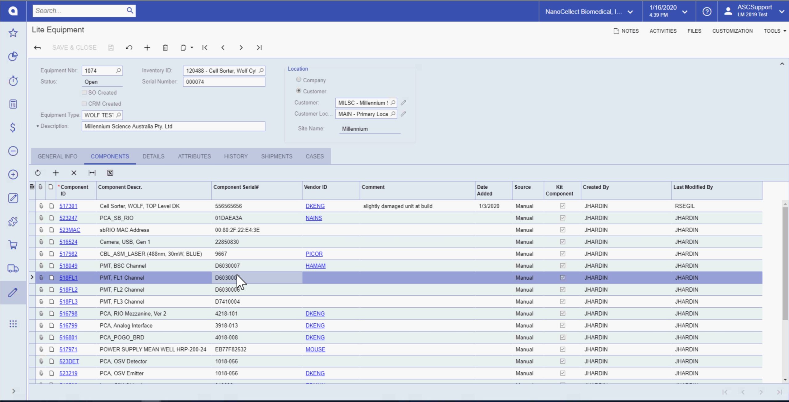Collapse the header form section chevron
This screenshot has height=402, width=789.
point(782,64)
